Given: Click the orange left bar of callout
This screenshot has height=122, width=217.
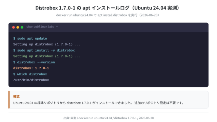Looking at the screenshot, I should tap(9, 100).
